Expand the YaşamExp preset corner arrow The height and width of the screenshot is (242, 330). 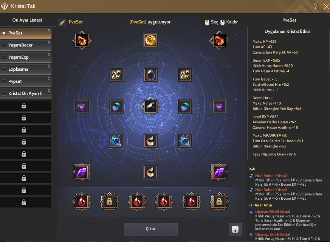pos(49,54)
